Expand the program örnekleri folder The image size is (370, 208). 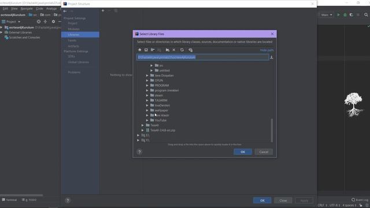click(x=147, y=90)
